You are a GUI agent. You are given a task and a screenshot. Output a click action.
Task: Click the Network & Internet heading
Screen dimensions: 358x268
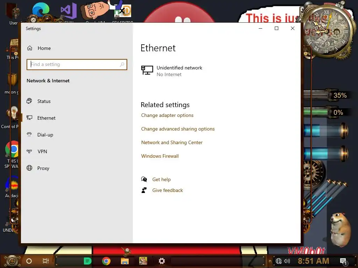click(48, 81)
